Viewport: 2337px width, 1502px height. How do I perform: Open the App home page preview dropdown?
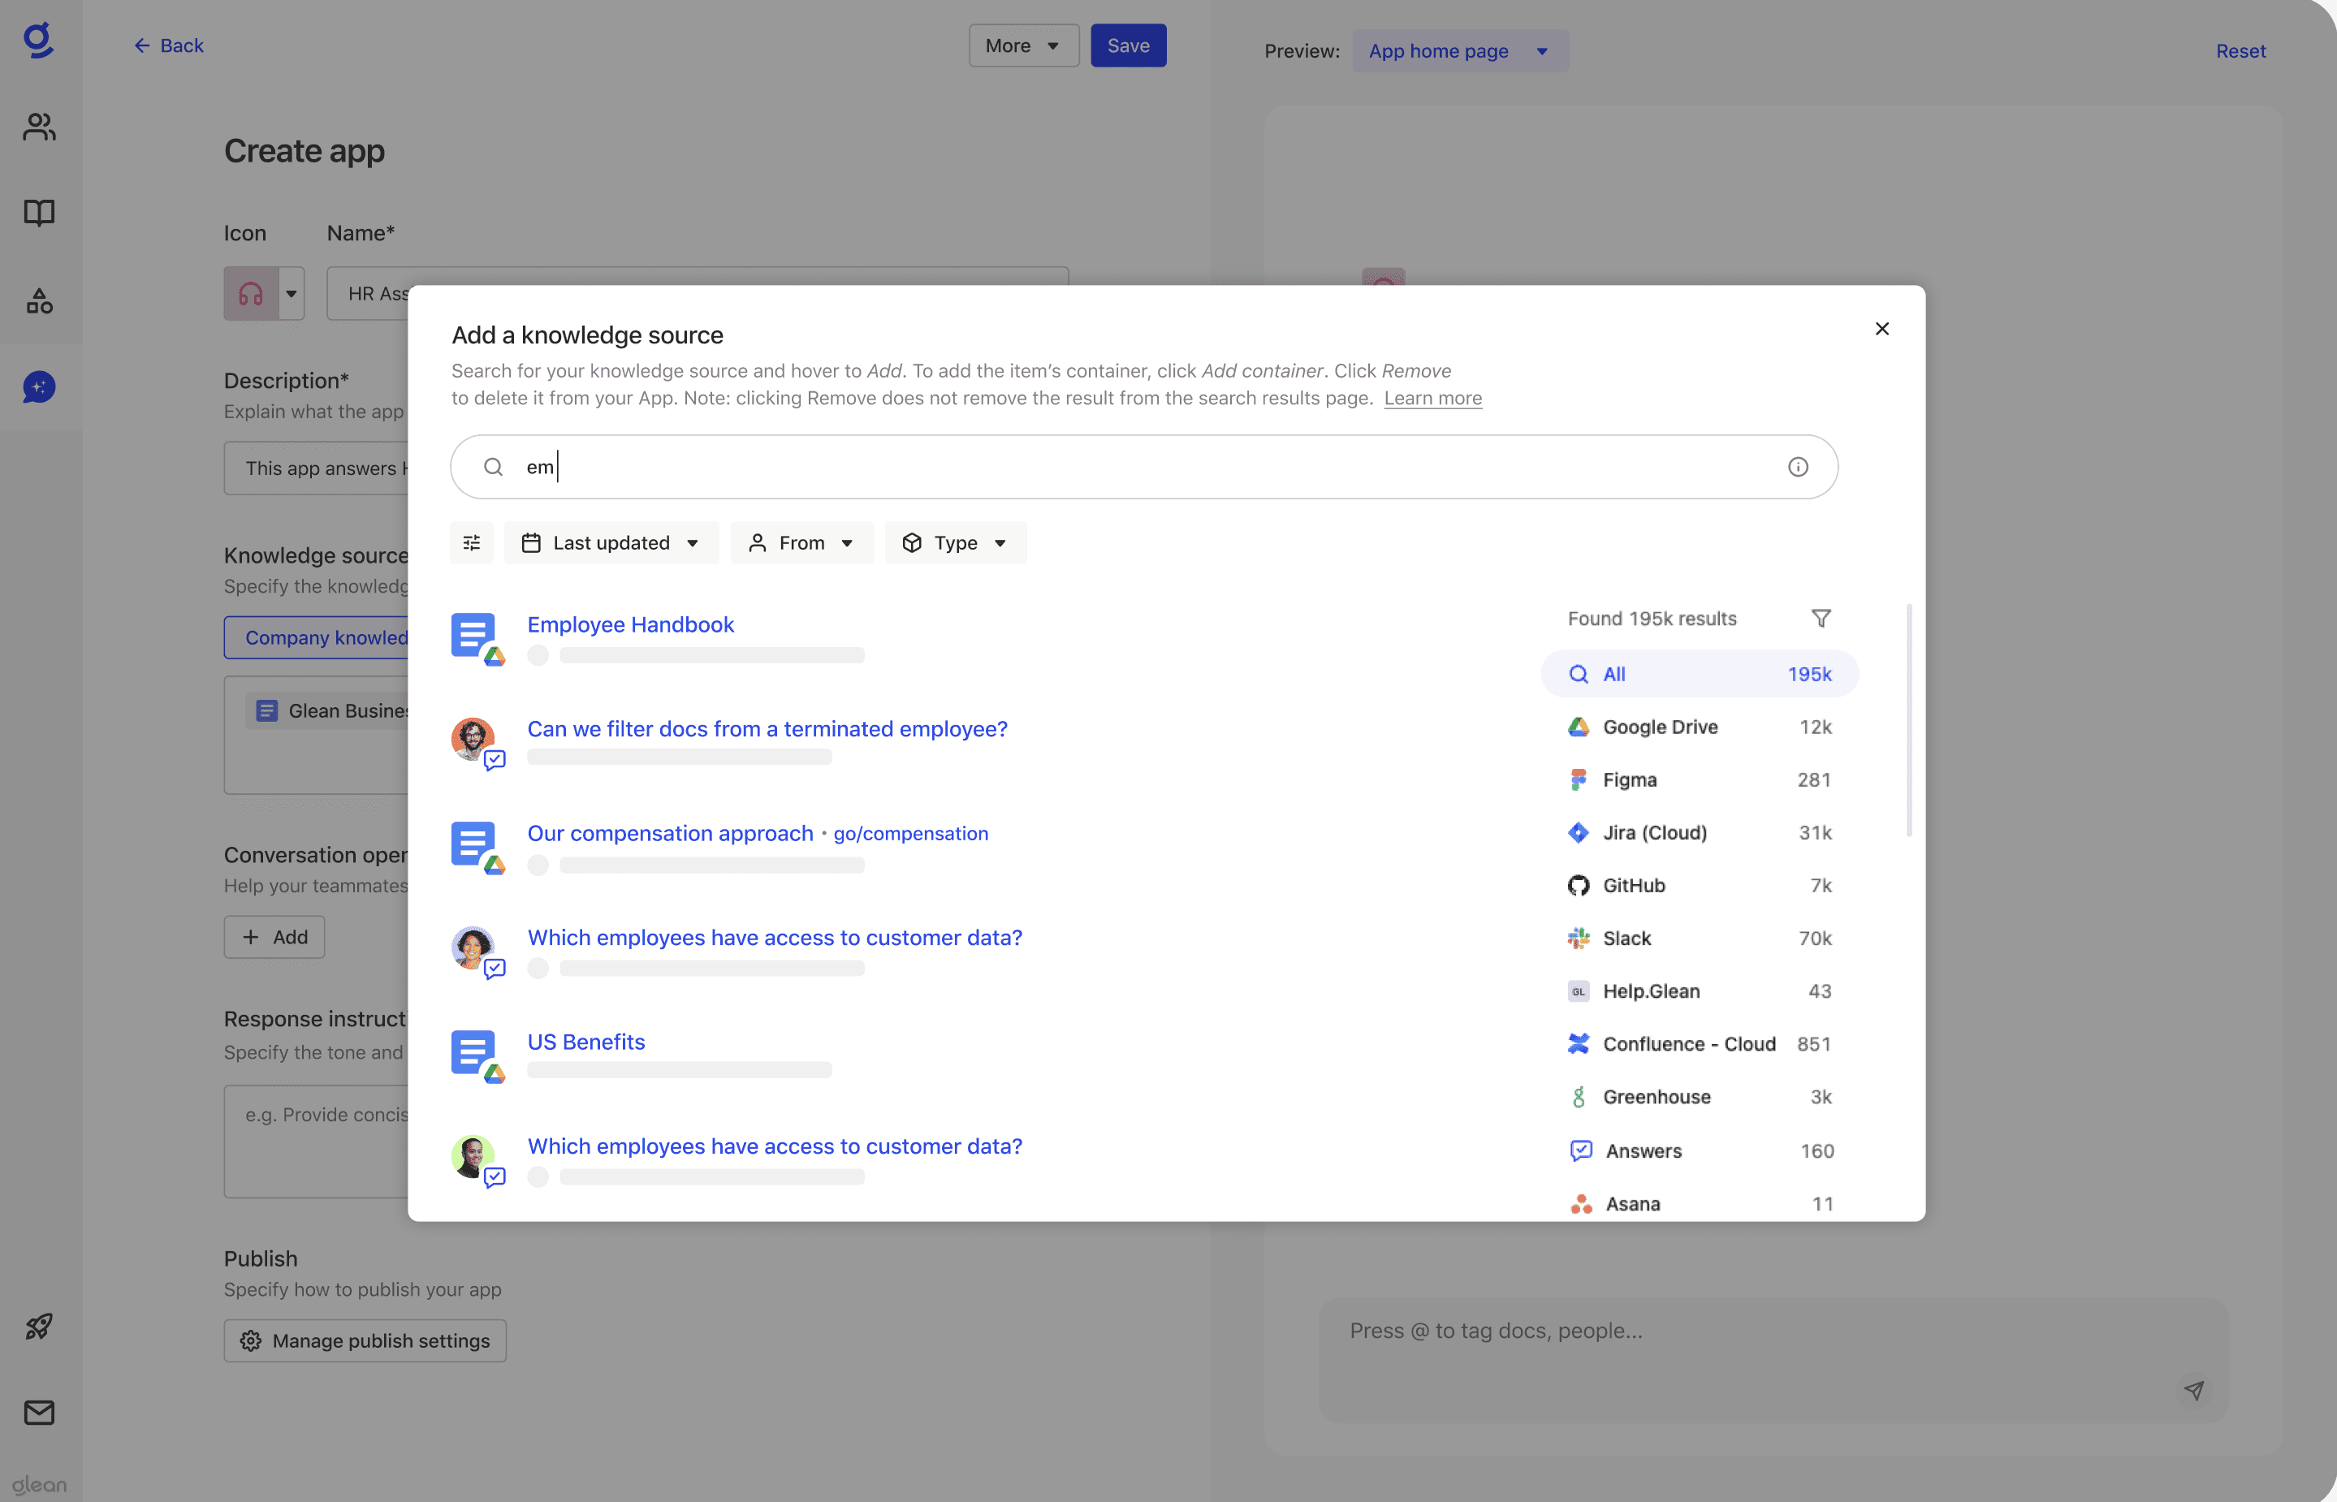[x=1460, y=50]
